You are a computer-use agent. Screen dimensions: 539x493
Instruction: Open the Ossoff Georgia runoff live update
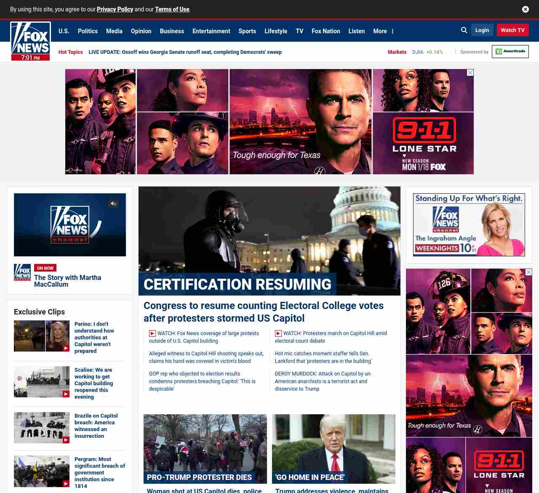pyautogui.click(x=185, y=52)
